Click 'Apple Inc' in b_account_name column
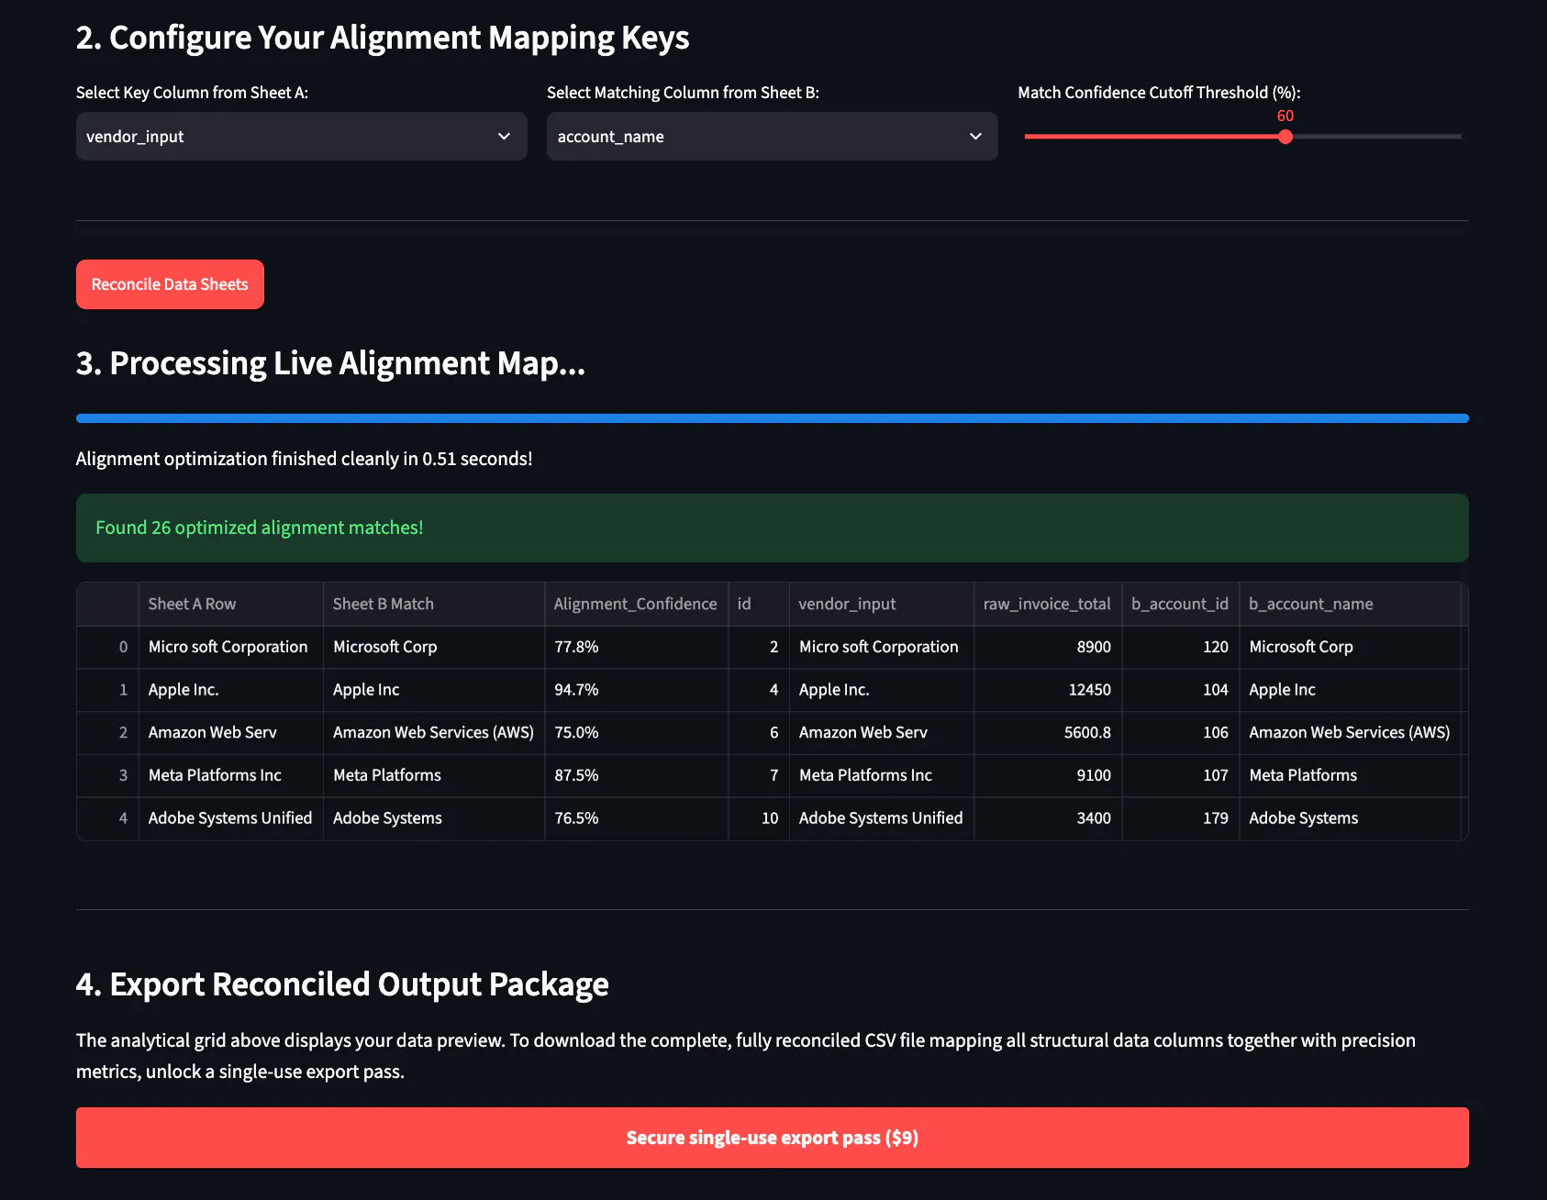The image size is (1547, 1200). click(1350, 690)
